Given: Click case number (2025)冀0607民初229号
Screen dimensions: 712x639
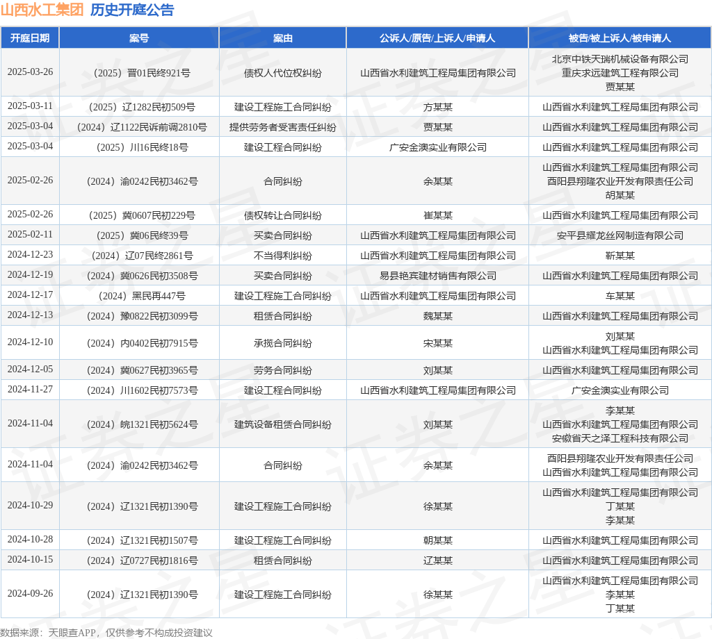Looking at the screenshot, I should click(x=139, y=215).
